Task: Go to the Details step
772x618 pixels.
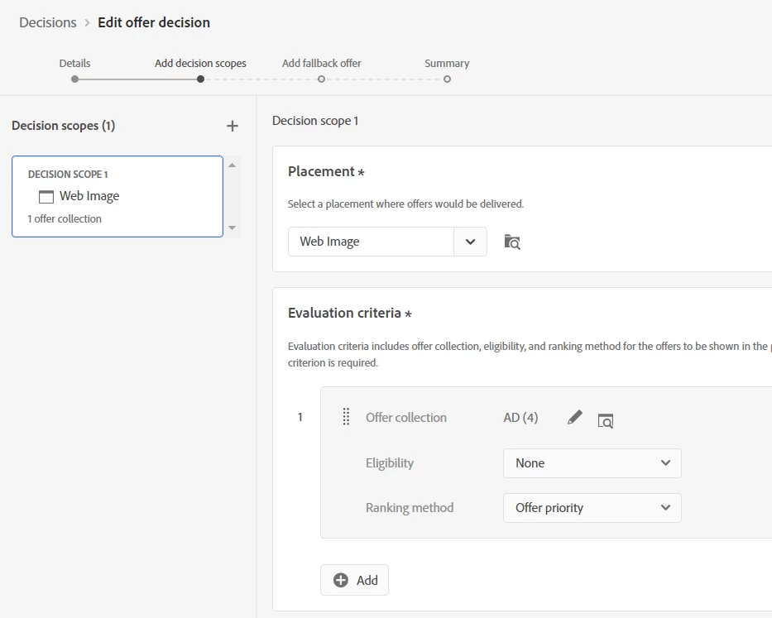Action: coord(75,79)
